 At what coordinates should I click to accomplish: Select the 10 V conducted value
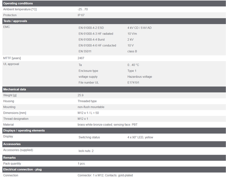pos(131,46)
